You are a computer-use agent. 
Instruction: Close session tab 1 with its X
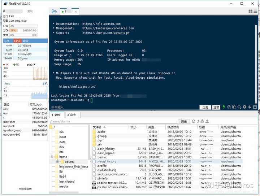tap(75, 12)
